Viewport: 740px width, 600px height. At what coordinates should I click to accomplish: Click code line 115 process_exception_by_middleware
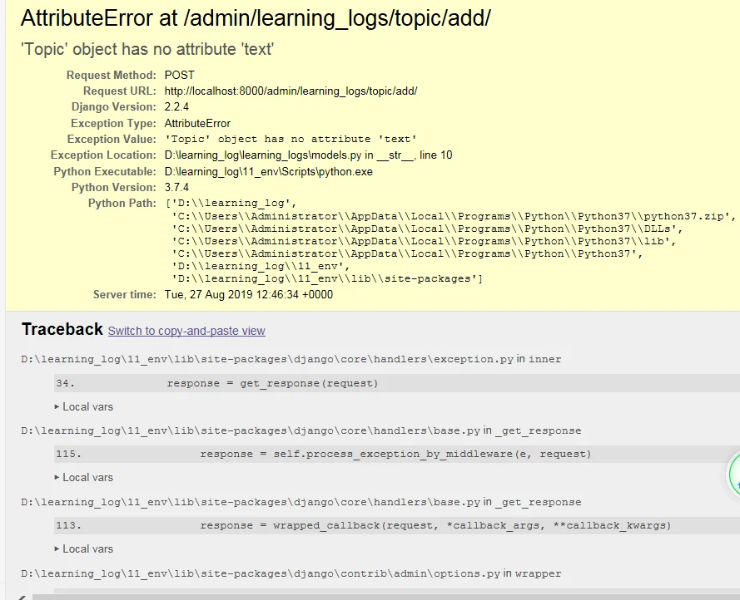395,454
